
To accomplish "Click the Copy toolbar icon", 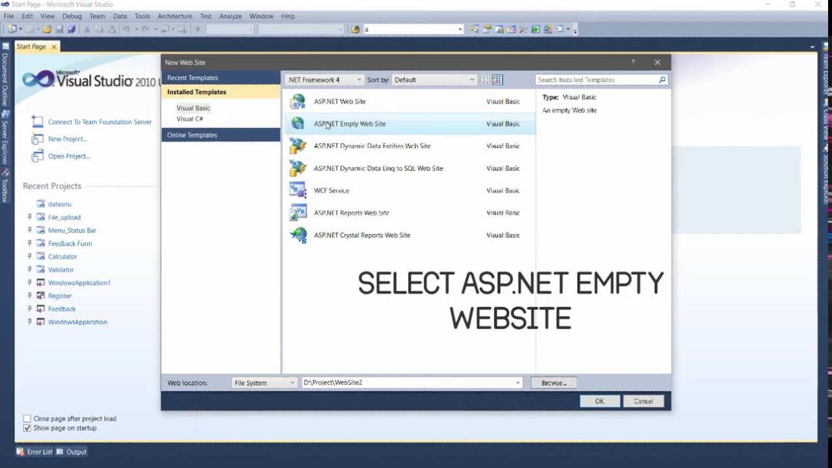I will click(99, 29).
